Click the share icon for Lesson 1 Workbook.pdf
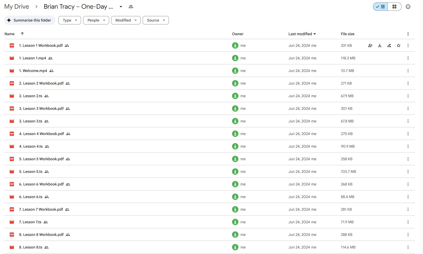Screen dimensions: 423x254 pyautogui.click(x=370, y=45)
